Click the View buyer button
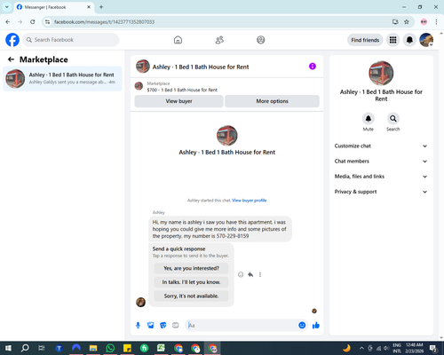The image size is (444, 355). (178, 101)
